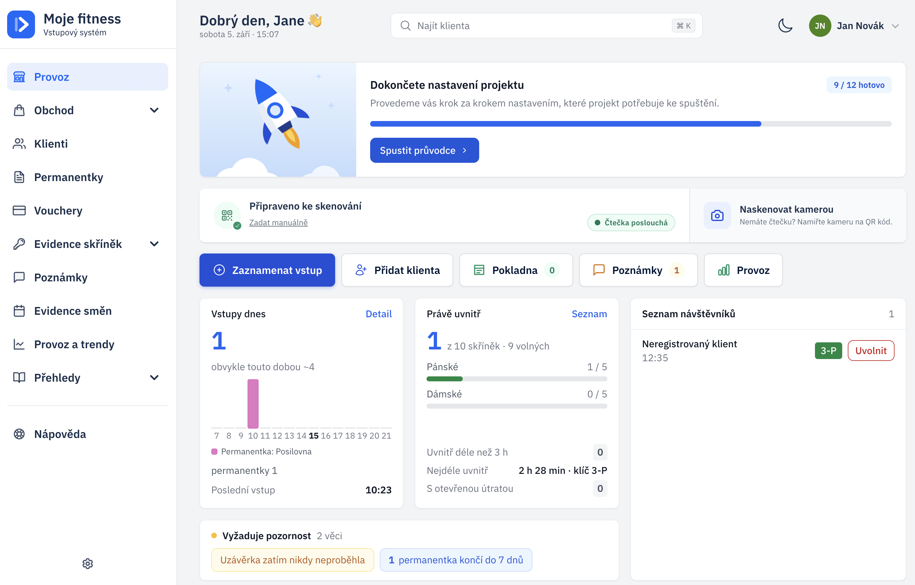Click the Klienti people icon
915x585 pixels.
(19, 144)
